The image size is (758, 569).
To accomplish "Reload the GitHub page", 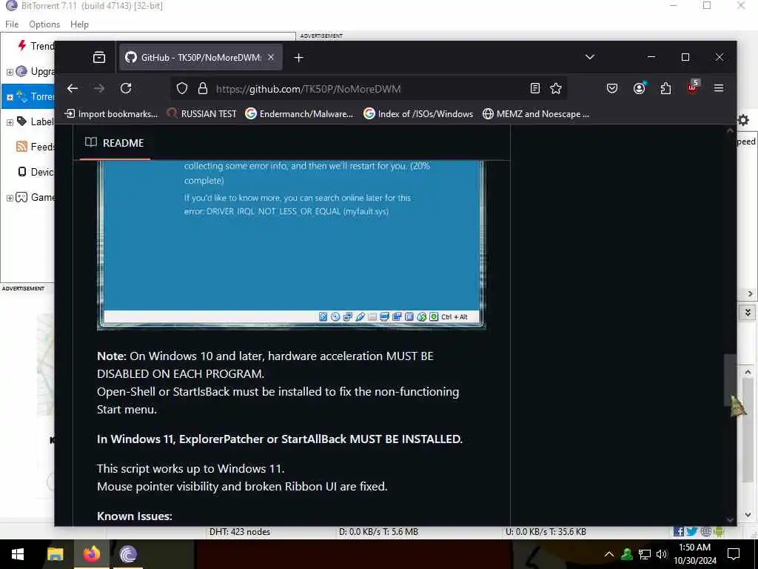I will 126,89.
